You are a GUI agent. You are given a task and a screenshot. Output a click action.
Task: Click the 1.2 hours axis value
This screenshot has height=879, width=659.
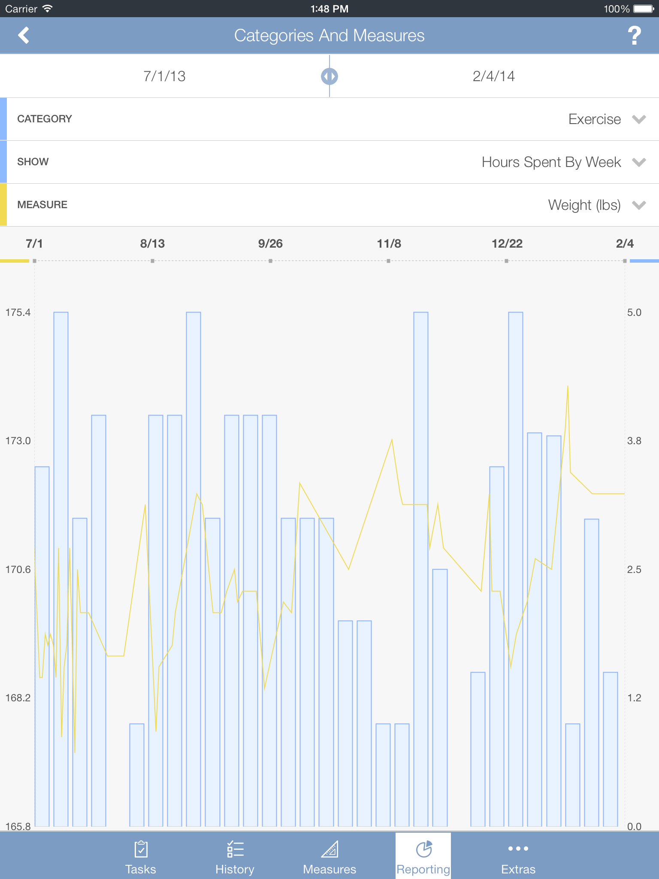tap(634, 698)
